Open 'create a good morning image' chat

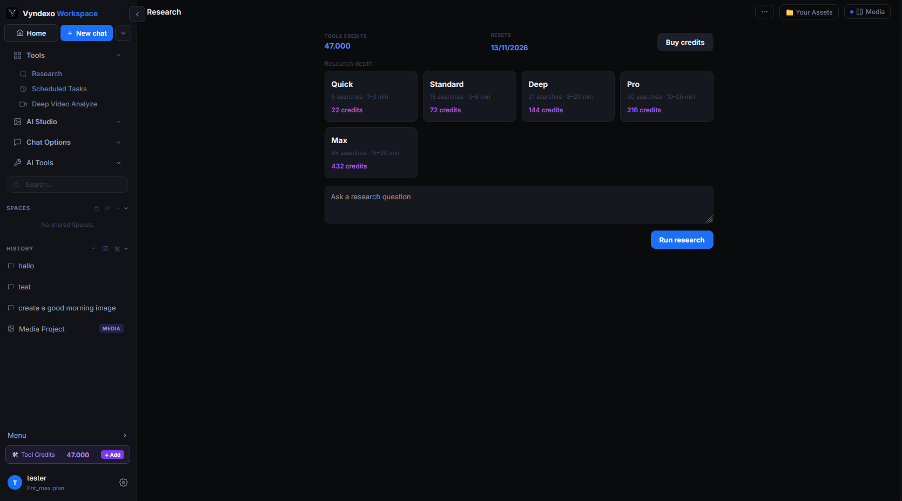point(68,308)
